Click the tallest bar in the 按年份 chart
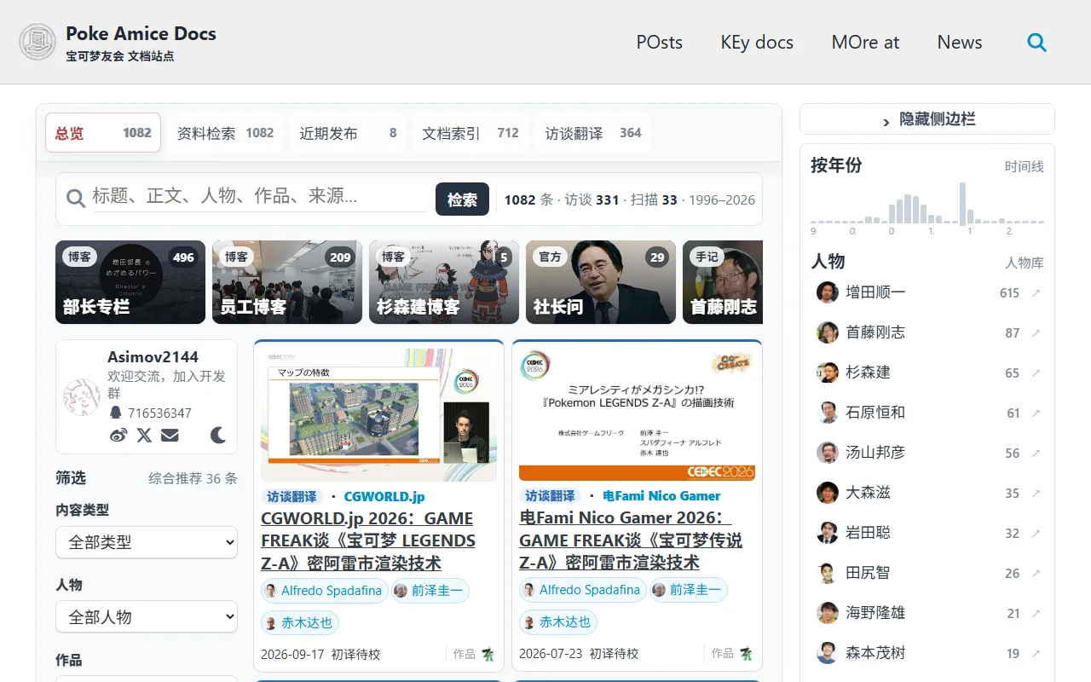This screenshot has width=1091, height=682. coord(962,203)
